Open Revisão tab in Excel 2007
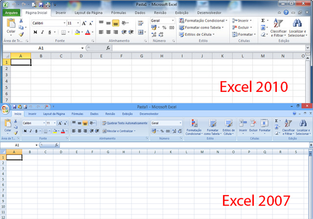Image resolution: width=313 pixels, height=219 pixels. pyautogui.click(x=110, y=114)
